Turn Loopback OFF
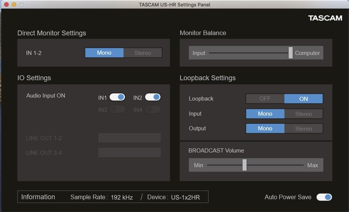 [265, 99]
